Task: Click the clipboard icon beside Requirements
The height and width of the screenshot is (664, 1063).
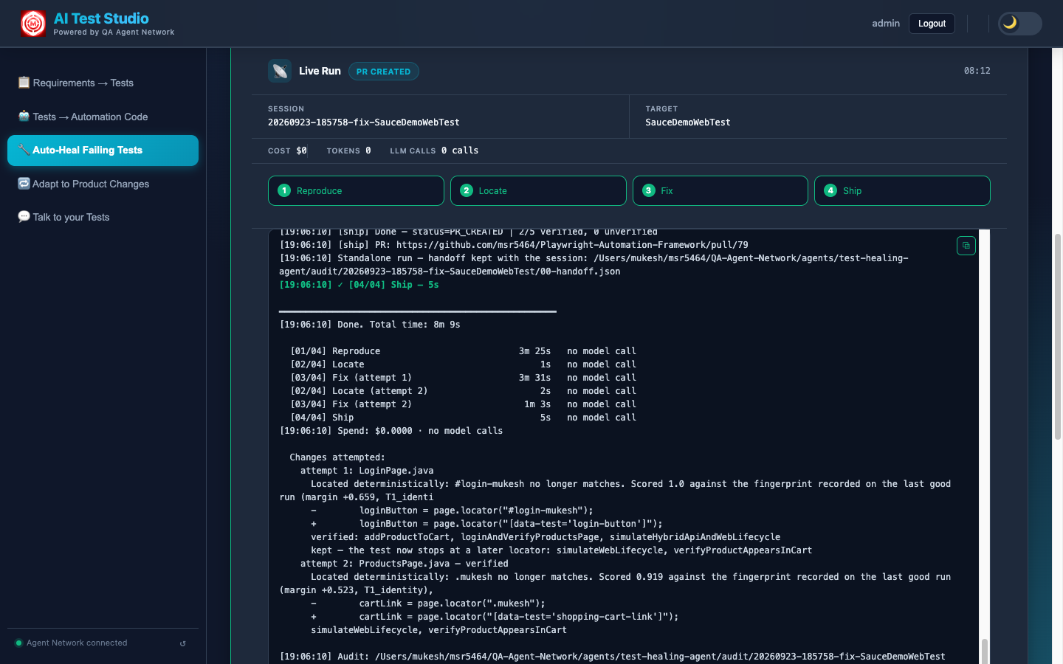Action: click(x=24, y=83)
